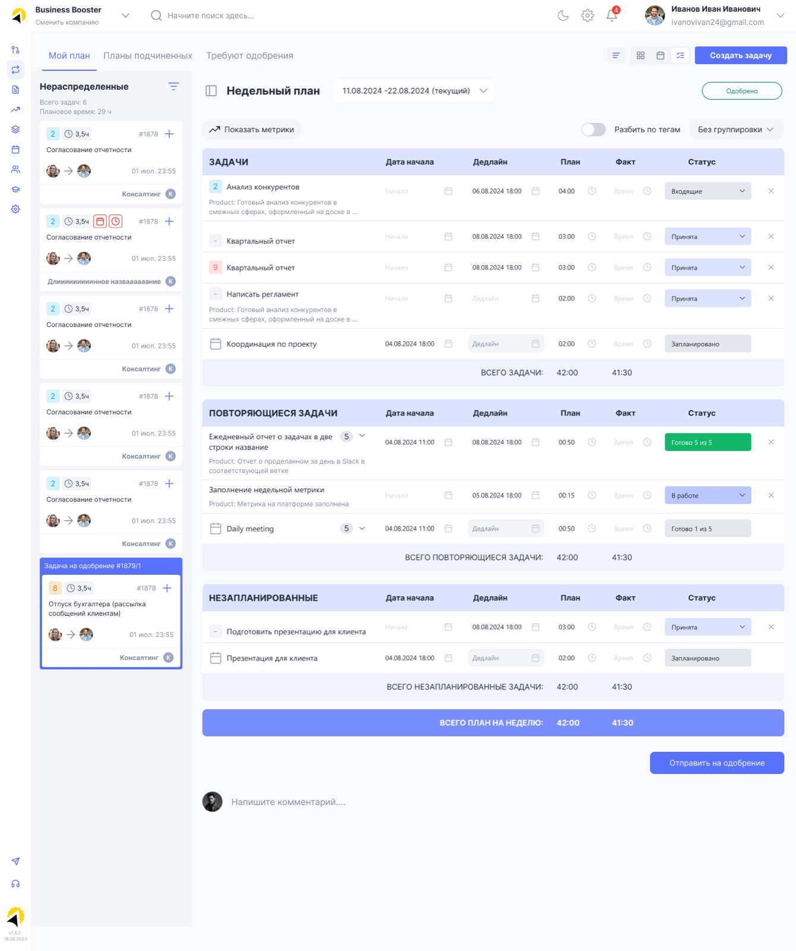Open notifications bell with badge
The height and width of the screenshot is (951, 796).
612,15
